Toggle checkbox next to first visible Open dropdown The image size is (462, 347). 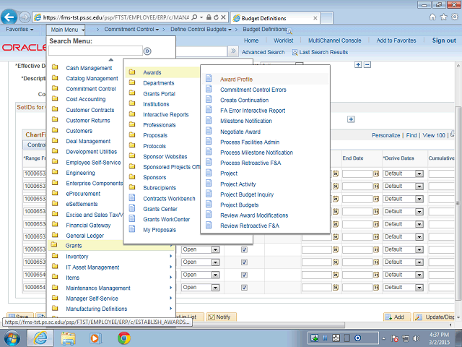(244, 249)
